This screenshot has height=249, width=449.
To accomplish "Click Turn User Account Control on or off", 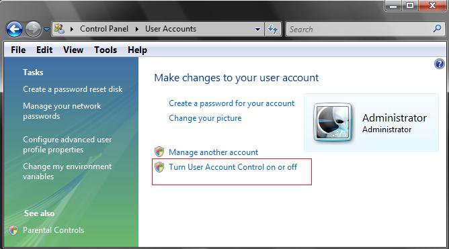I will click(x=233, y=167).
